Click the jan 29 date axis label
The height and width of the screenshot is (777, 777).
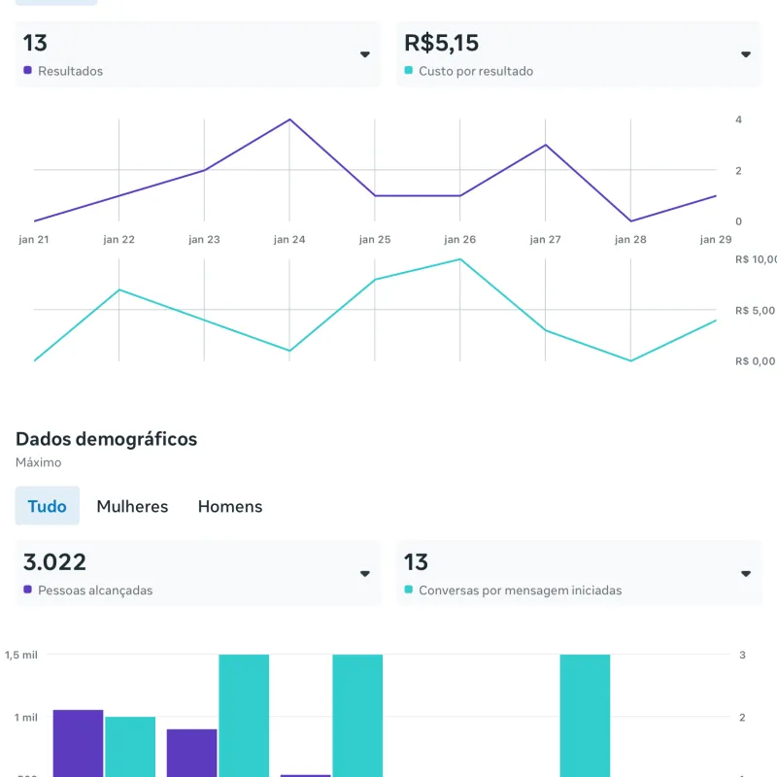tap(716, 240)
